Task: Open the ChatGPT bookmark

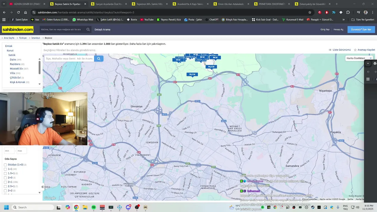Action: coord(211,19)
